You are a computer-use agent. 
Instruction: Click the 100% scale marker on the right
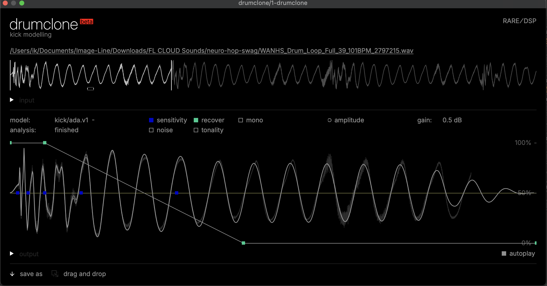point(522,143)
